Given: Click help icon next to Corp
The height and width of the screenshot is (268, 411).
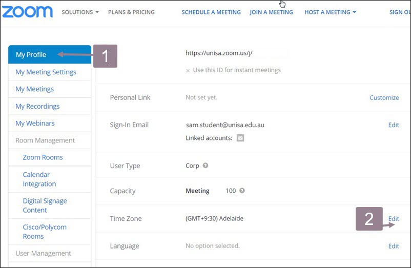Looking at the screenshot, I should [205, 166].
